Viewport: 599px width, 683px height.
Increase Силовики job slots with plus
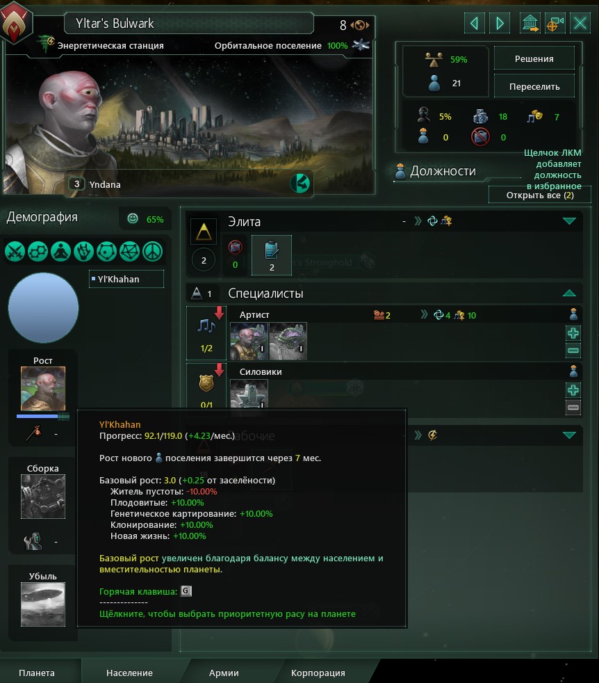(573, 390)
